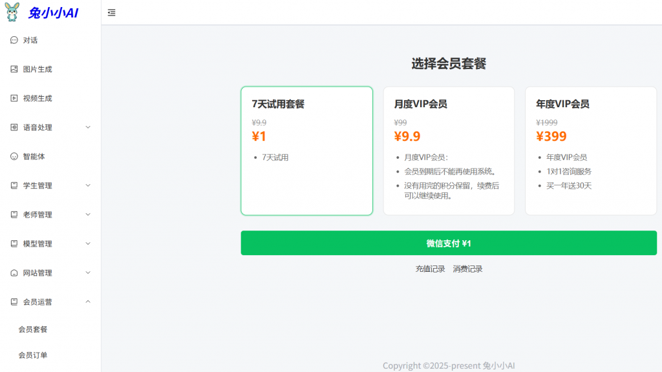
Task: Select the 7天试用套餐 plan card
Action: tap(306, 150)
